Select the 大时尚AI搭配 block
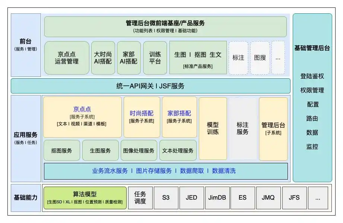The height and width of the screenshot is (223, 343). coord(103,58)
